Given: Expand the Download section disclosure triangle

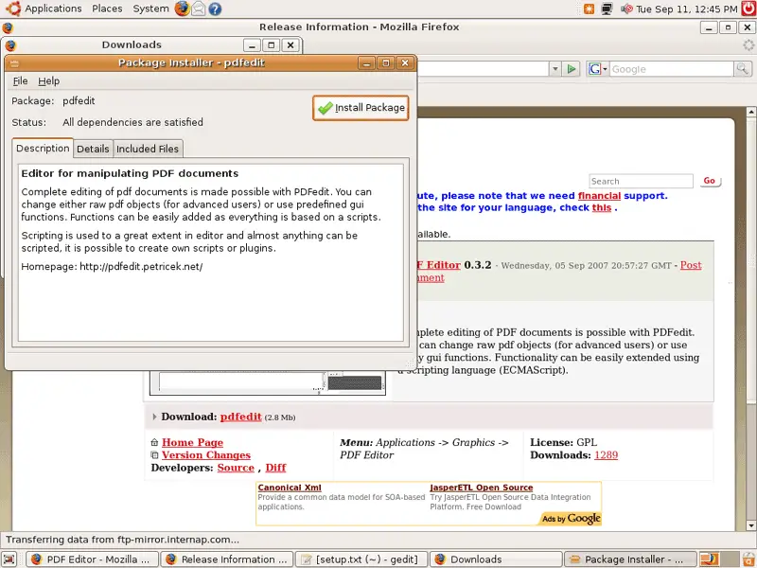Looking at the screenshot, I should (154, 417).
